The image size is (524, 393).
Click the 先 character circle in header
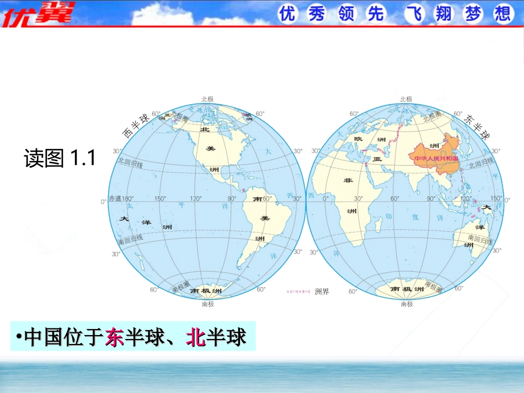(x=376, y=14)
